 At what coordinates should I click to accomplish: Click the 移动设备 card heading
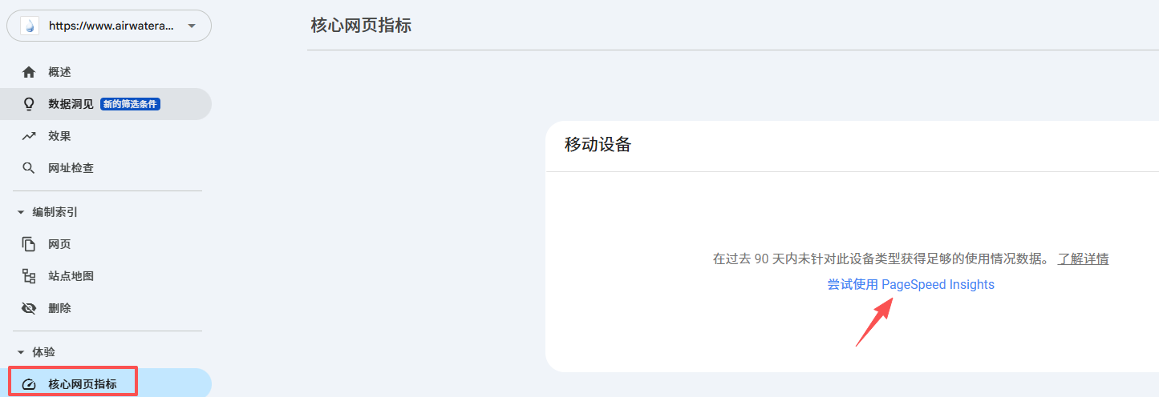[598, 145]
